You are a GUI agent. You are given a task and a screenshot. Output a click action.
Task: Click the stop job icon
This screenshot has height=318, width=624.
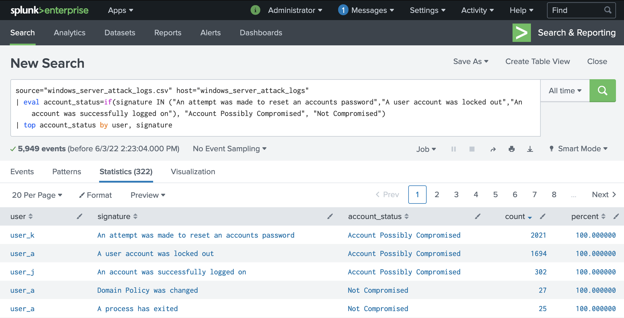(x=472, y=149)
